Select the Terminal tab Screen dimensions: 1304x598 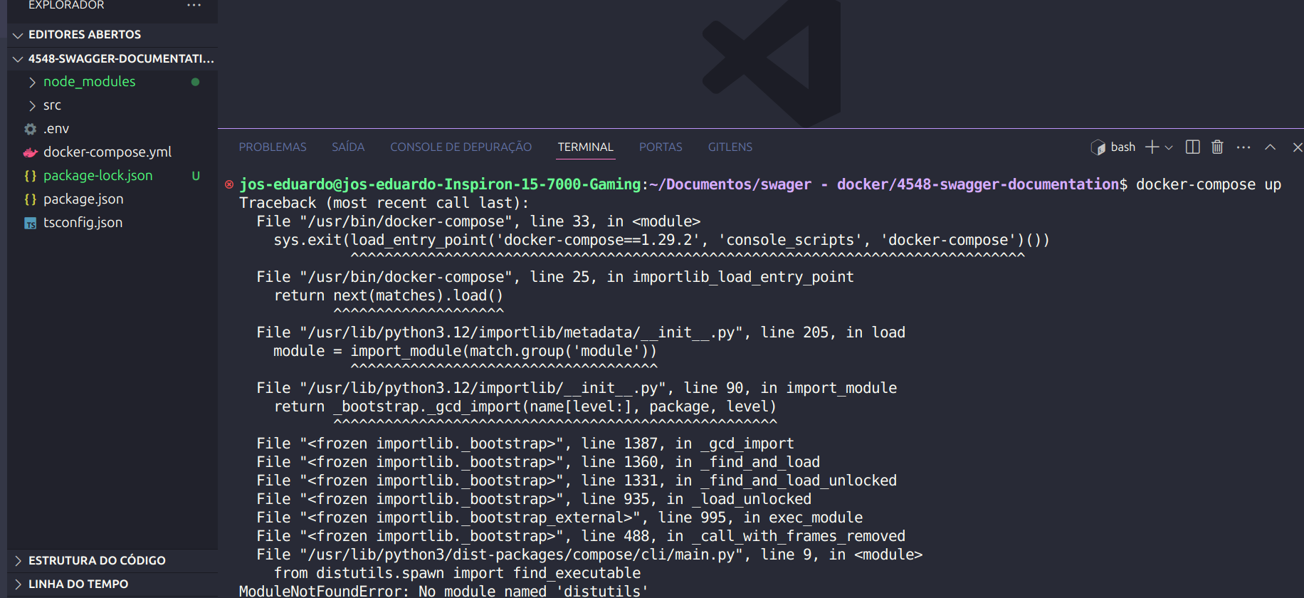point(585,147)
